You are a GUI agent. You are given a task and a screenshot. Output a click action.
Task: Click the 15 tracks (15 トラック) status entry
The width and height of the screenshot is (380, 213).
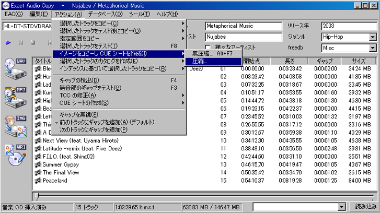(94, 207)
